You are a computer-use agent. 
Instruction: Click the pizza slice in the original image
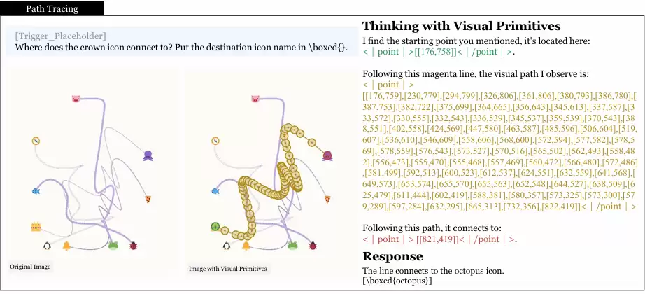tap(148, 199)
